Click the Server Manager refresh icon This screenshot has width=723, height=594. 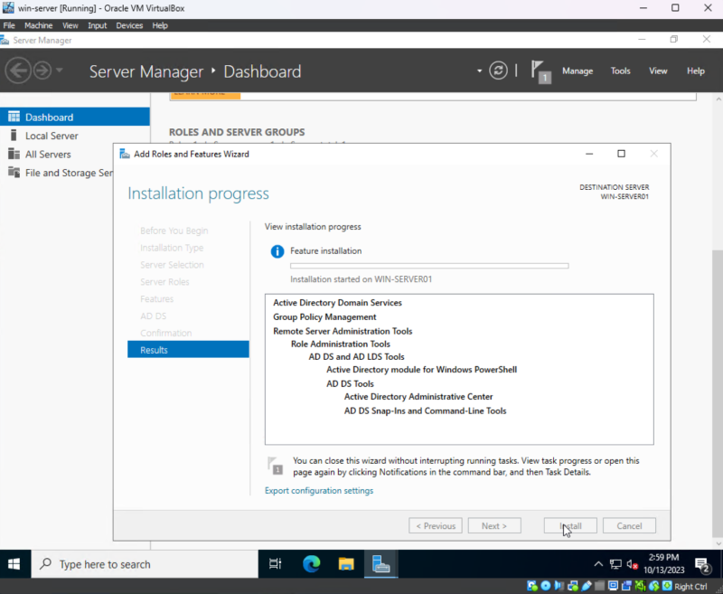pos(498,71)
